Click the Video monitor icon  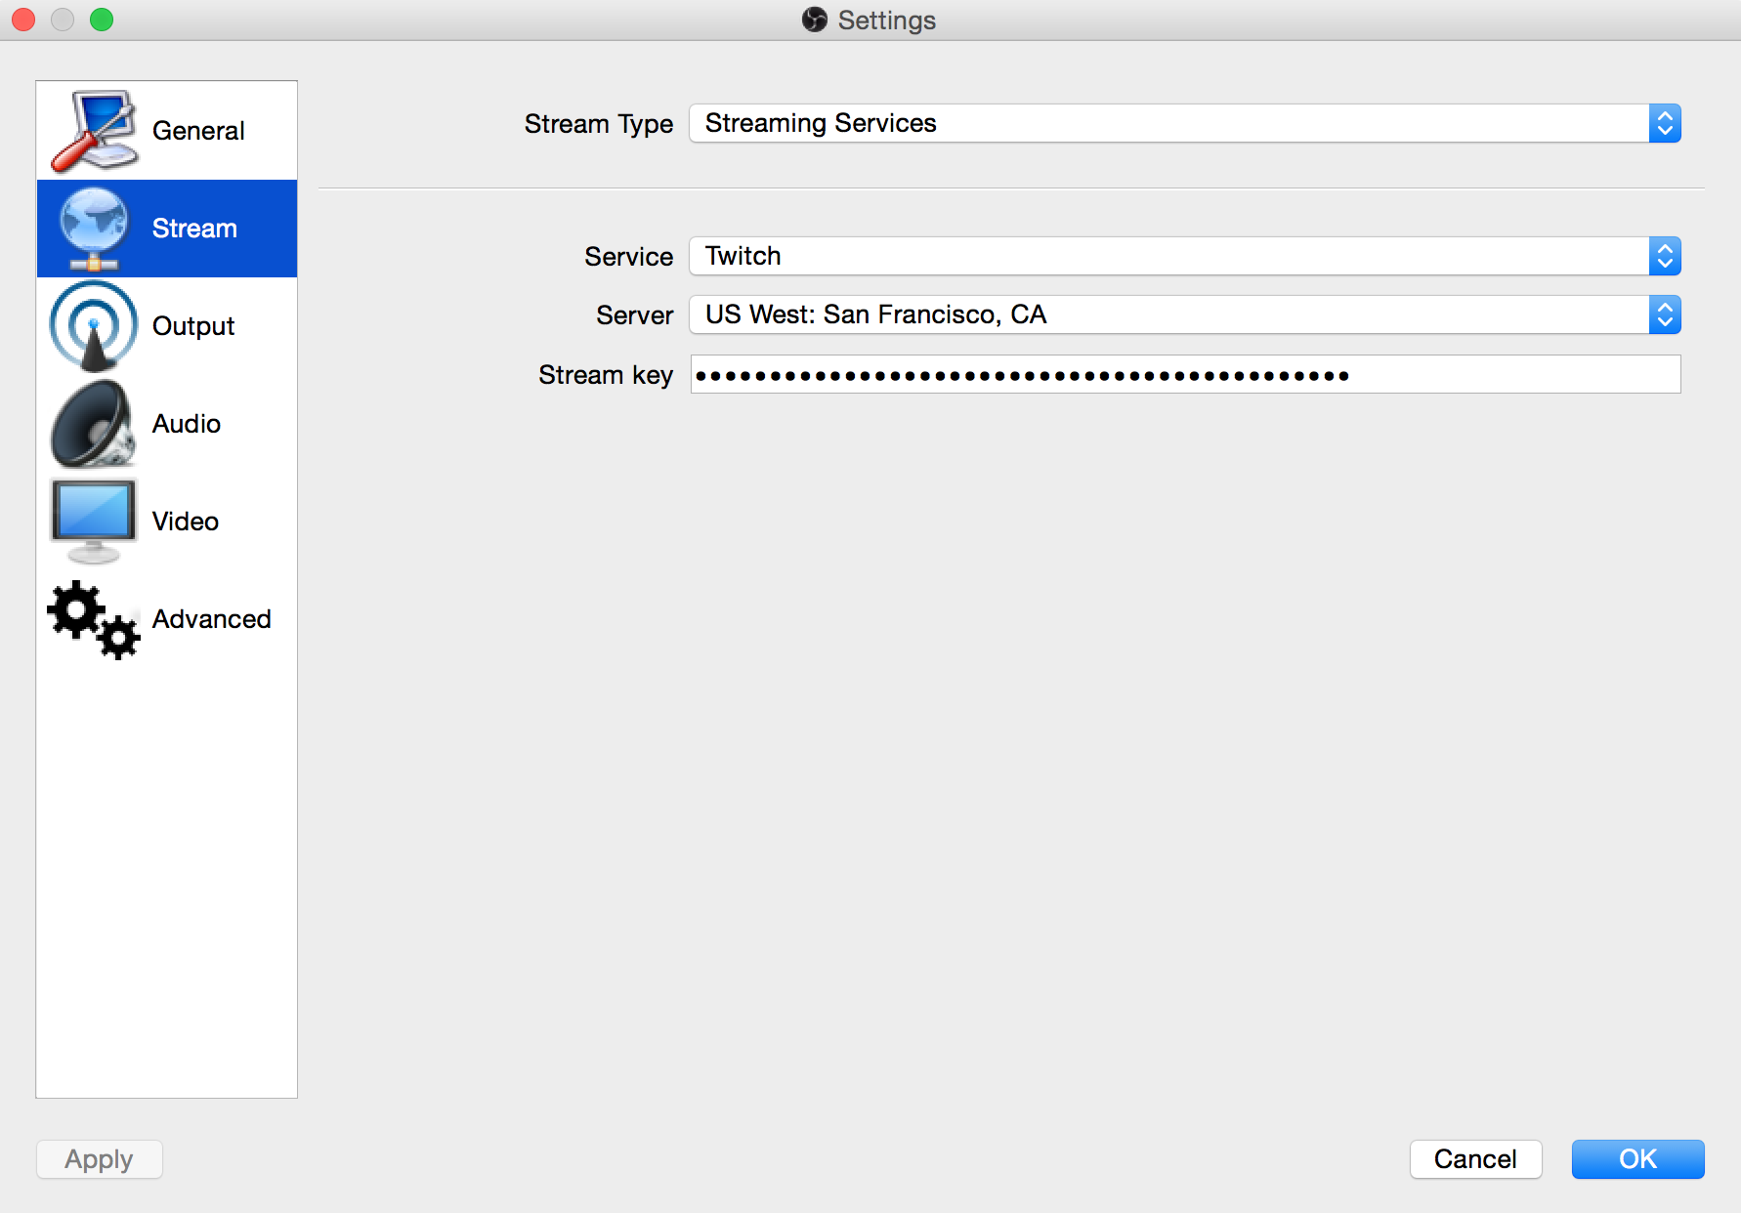point(93,522)
